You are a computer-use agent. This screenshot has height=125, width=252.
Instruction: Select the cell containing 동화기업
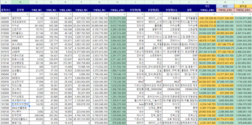20,123
